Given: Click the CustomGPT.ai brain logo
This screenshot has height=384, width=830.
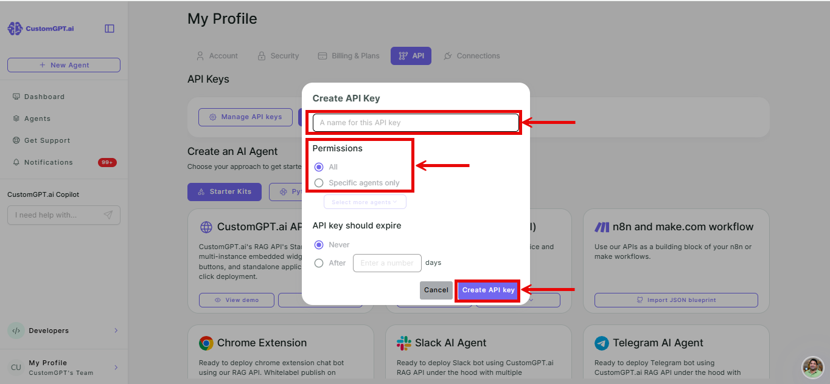Looking at the screenshot, I should click(15, 29).
